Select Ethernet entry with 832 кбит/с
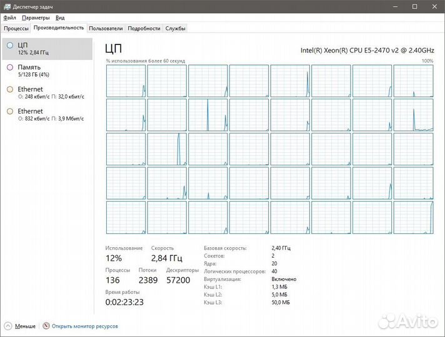 pos(47,114)
